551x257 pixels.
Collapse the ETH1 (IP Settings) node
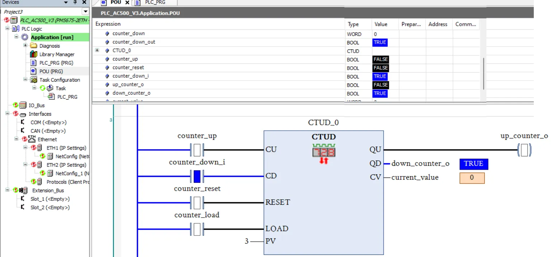tap(25, 148)
